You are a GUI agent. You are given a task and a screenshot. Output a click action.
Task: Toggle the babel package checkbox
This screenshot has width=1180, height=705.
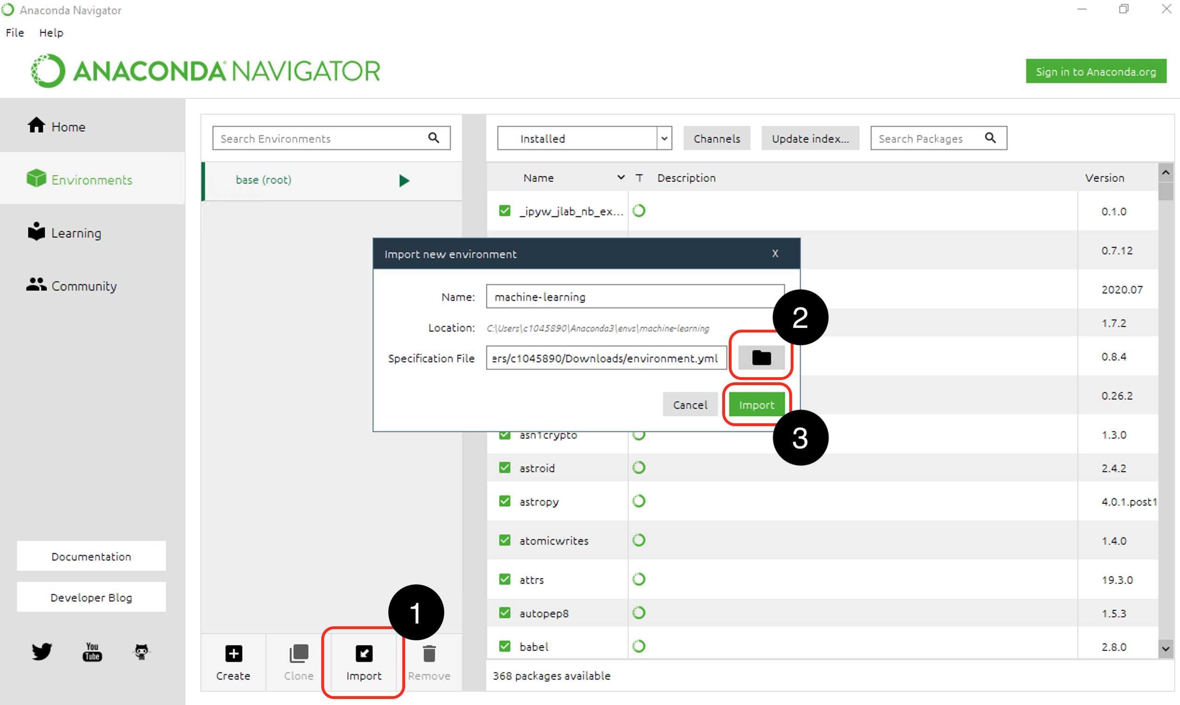(504, 646)
